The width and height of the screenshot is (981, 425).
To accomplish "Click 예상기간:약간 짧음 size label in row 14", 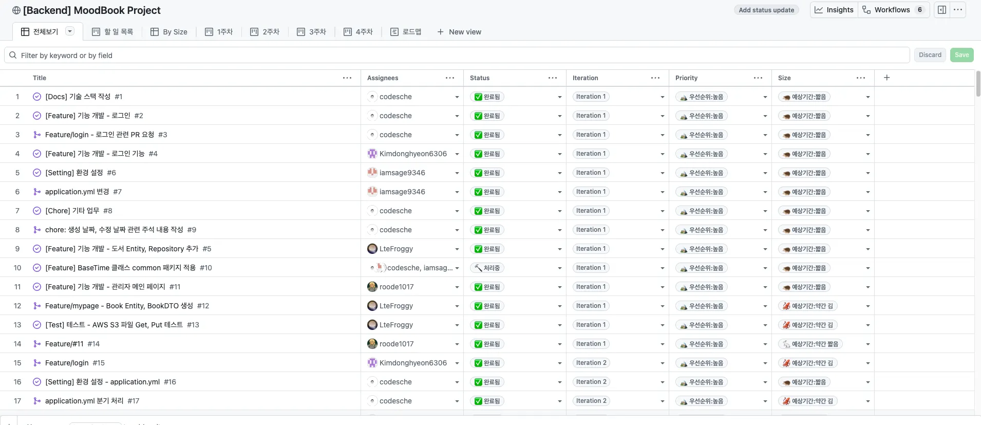I will tap(810, 344).
